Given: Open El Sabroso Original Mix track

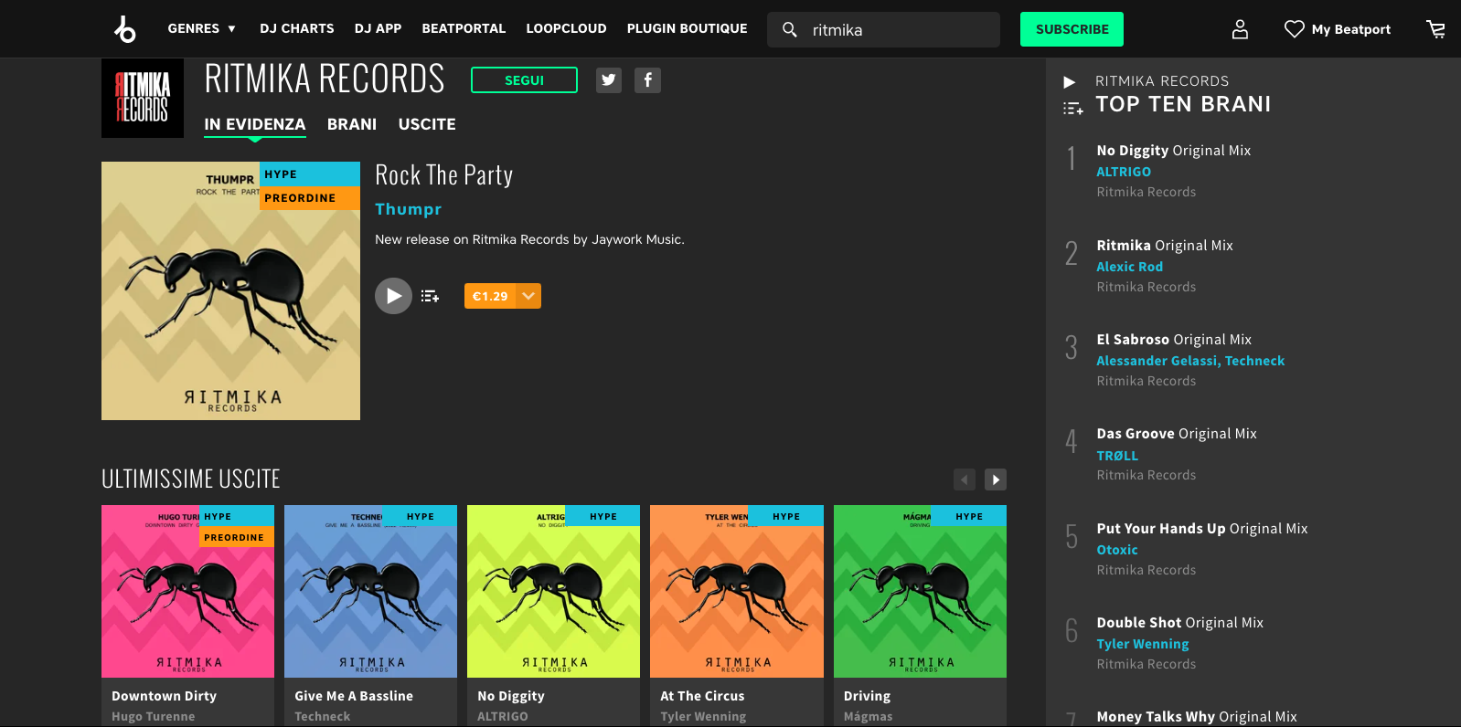Looking at the screenshot, I should 1174,340.
